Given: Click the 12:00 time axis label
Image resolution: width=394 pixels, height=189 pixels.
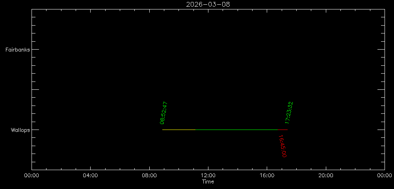Looking at the screenshot, I should tap(208, 176).
